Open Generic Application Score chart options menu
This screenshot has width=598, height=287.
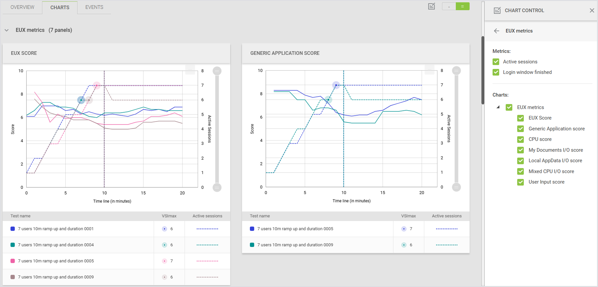pyautogui.click(x=430, y=69)
